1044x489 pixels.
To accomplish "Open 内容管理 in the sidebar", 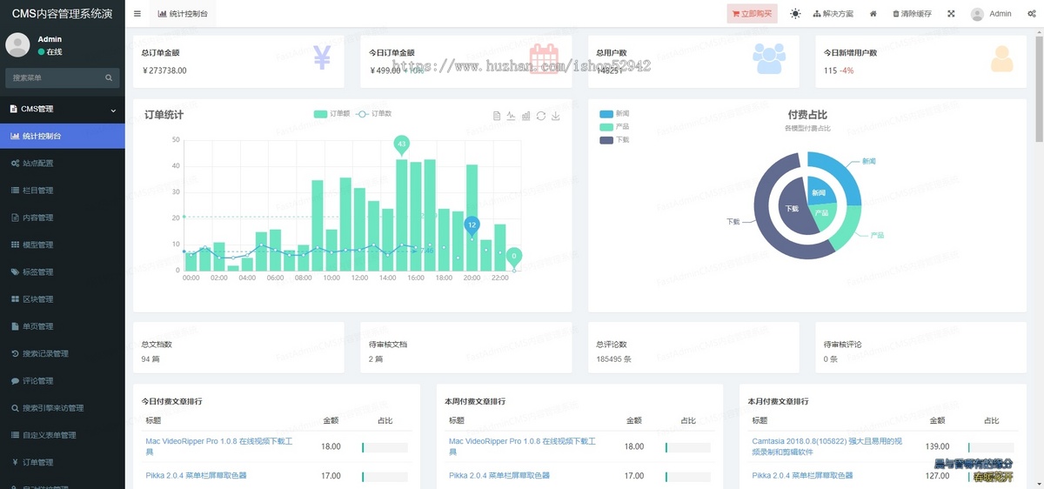I will tap(63, 218).
